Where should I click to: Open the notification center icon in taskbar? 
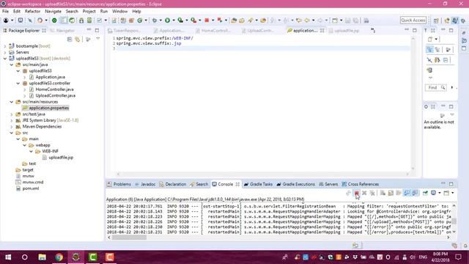coord(458,257)
